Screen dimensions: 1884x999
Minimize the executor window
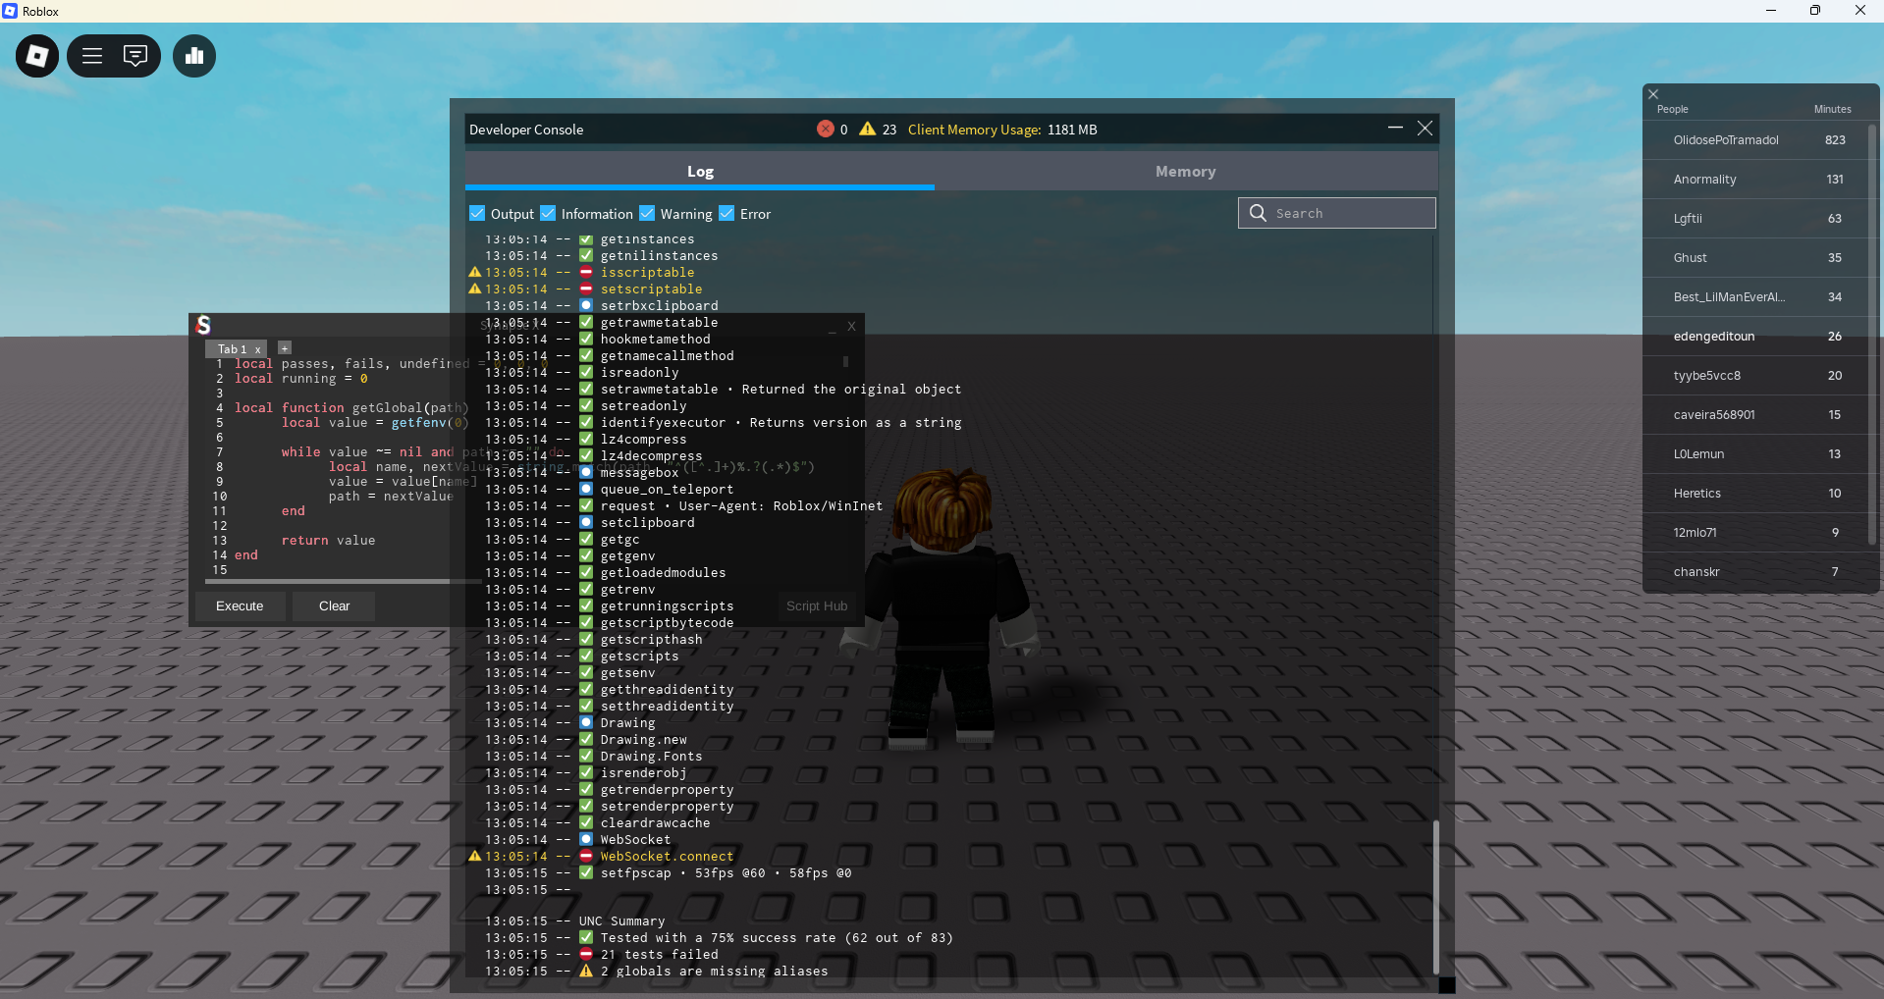tap(832, 329)
